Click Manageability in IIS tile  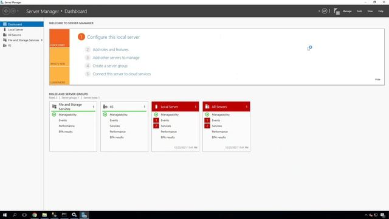click(x=119, y=115)
